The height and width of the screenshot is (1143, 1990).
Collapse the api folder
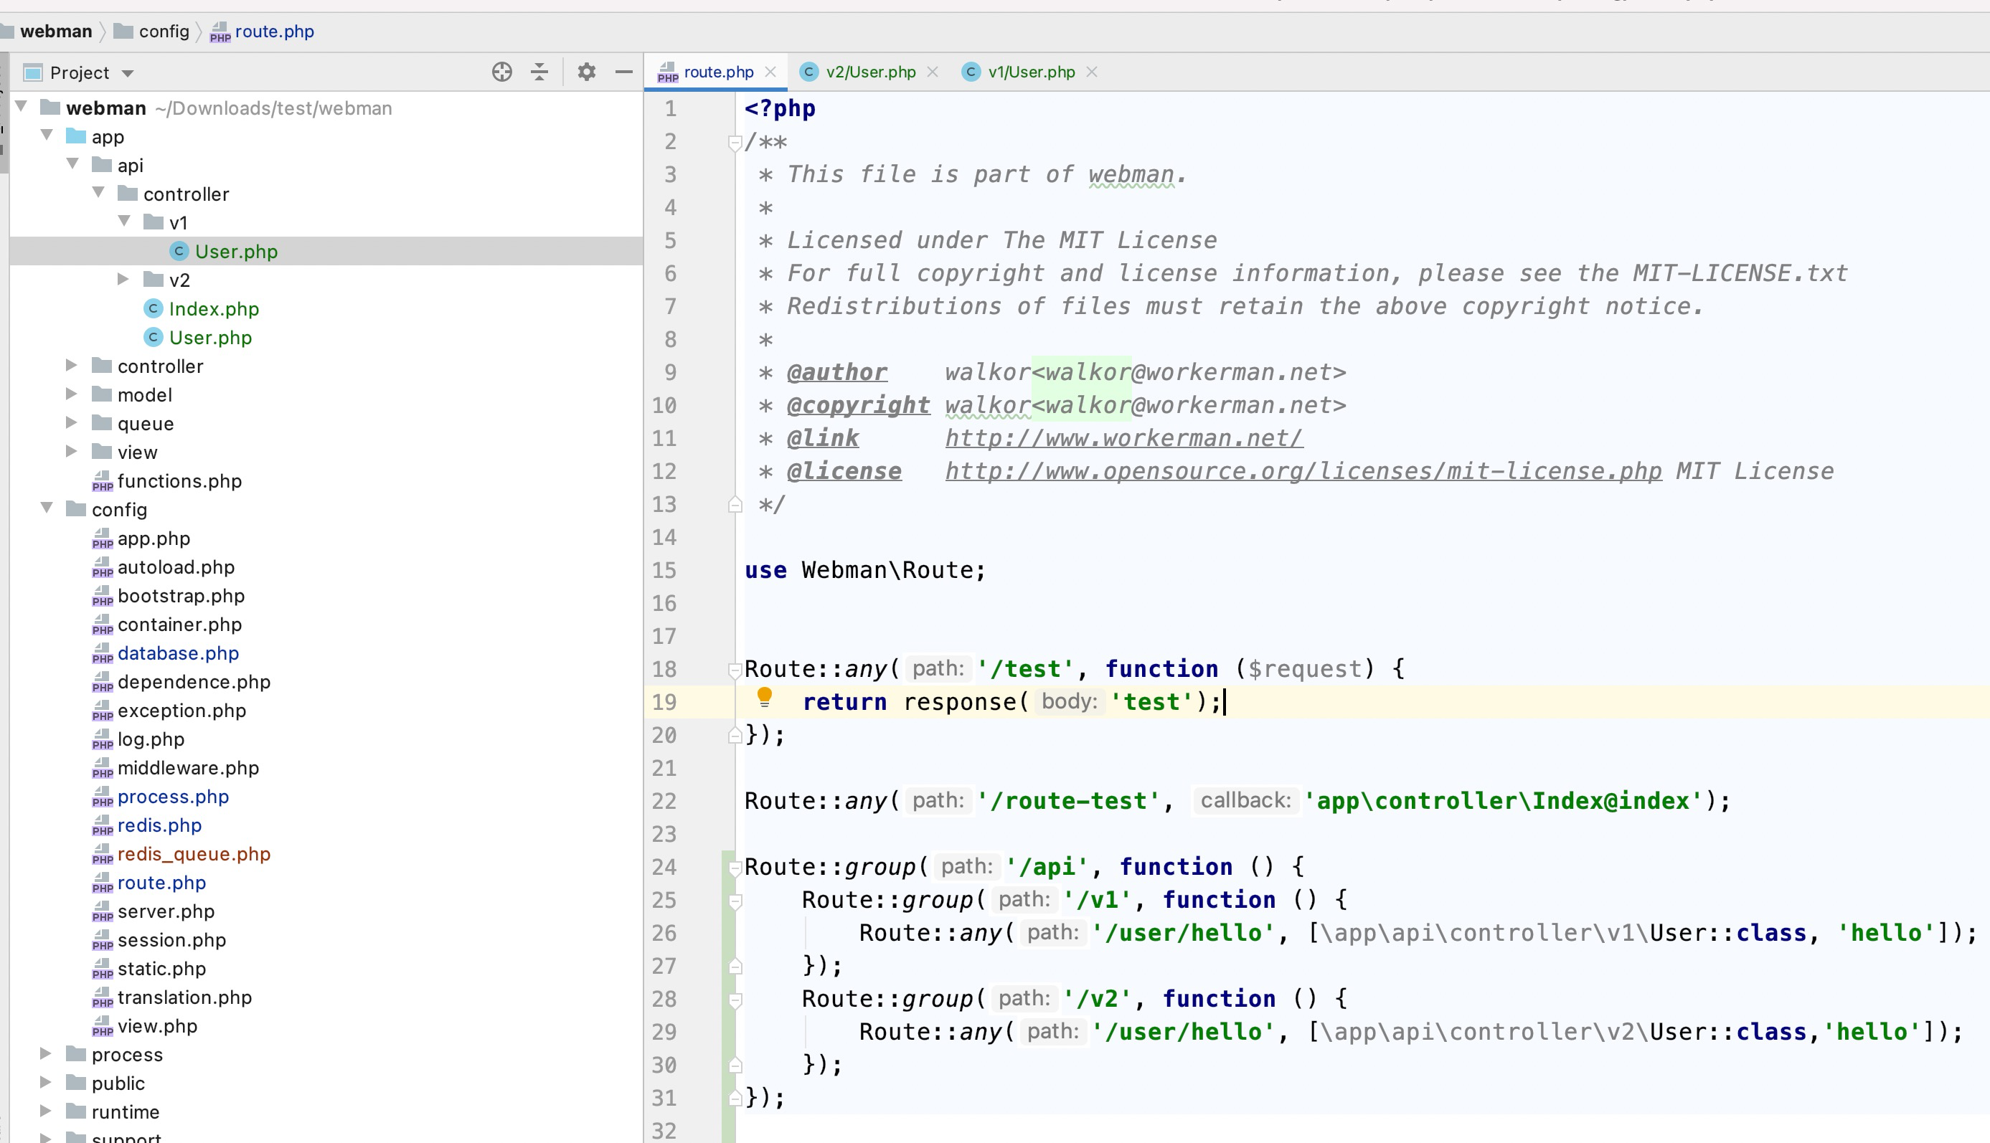(x=73, y=164)
